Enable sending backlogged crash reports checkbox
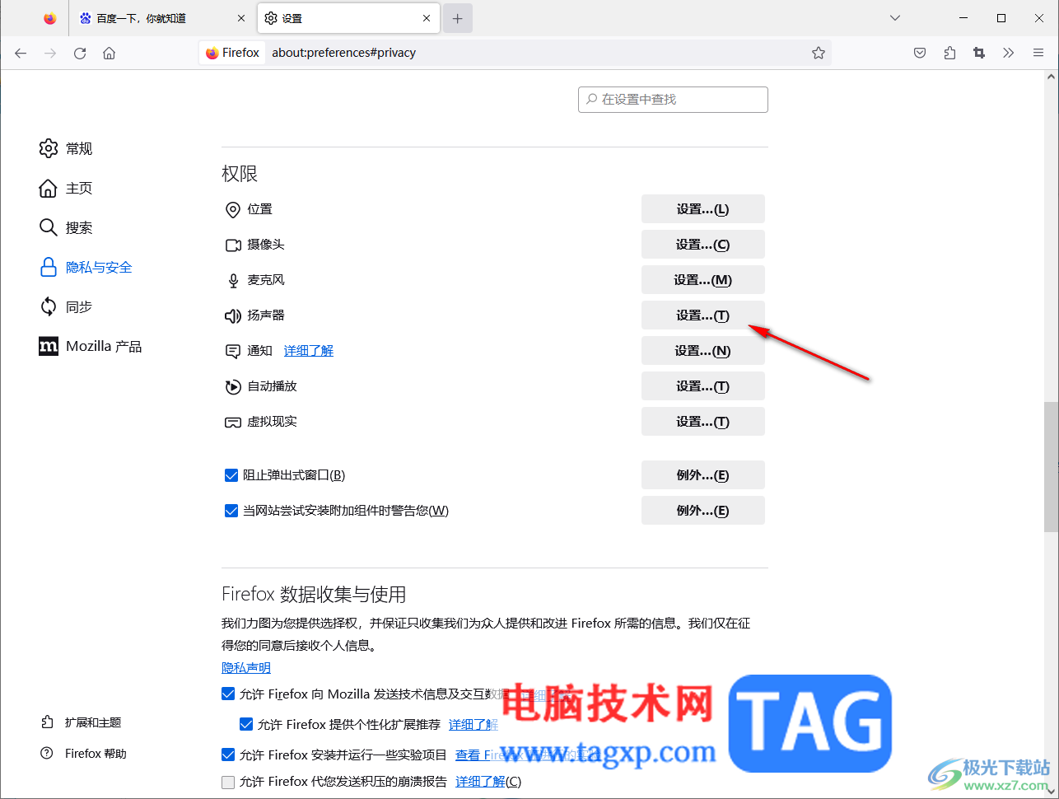Screen dimensions: 1059x799 coord(228,782)
